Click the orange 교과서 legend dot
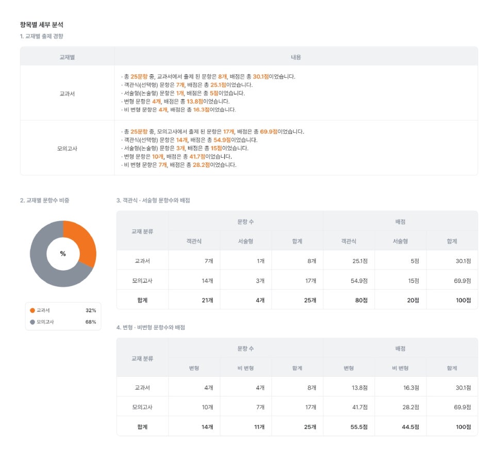 coord(32,310)
